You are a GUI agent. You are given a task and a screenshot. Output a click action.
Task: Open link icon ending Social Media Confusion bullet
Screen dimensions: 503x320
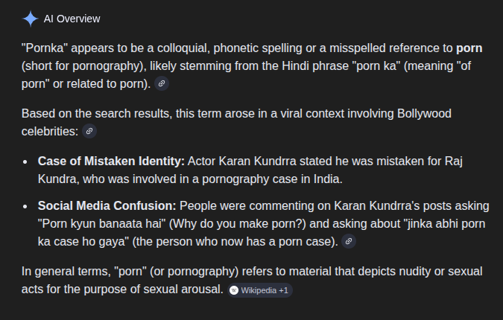coord(348,241)
